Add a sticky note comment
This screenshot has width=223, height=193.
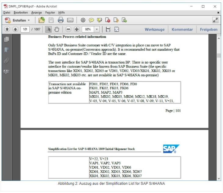(91, 20)
